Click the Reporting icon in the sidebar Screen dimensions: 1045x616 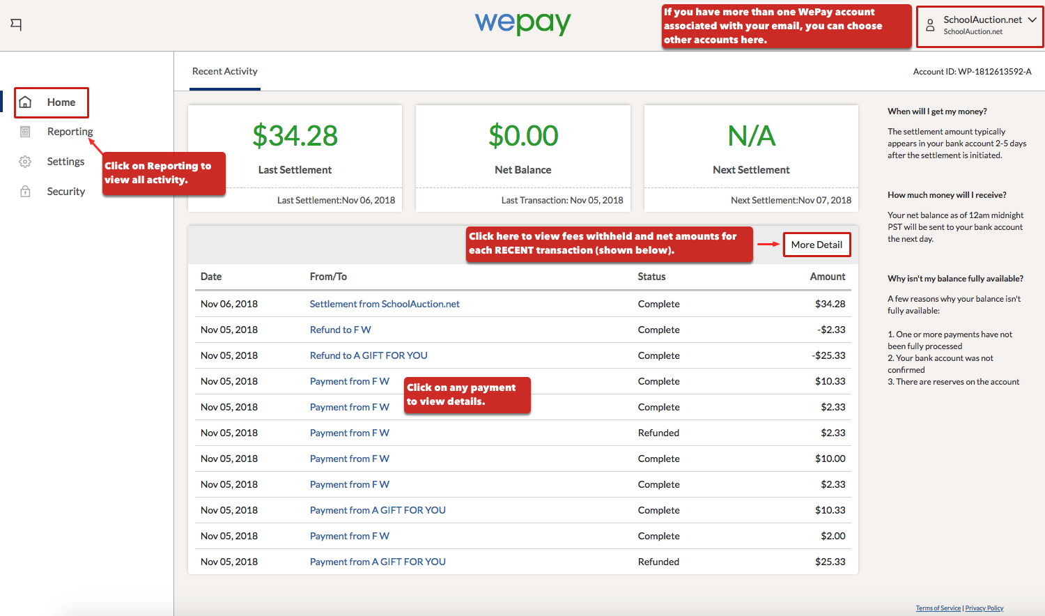pos(26,131)
